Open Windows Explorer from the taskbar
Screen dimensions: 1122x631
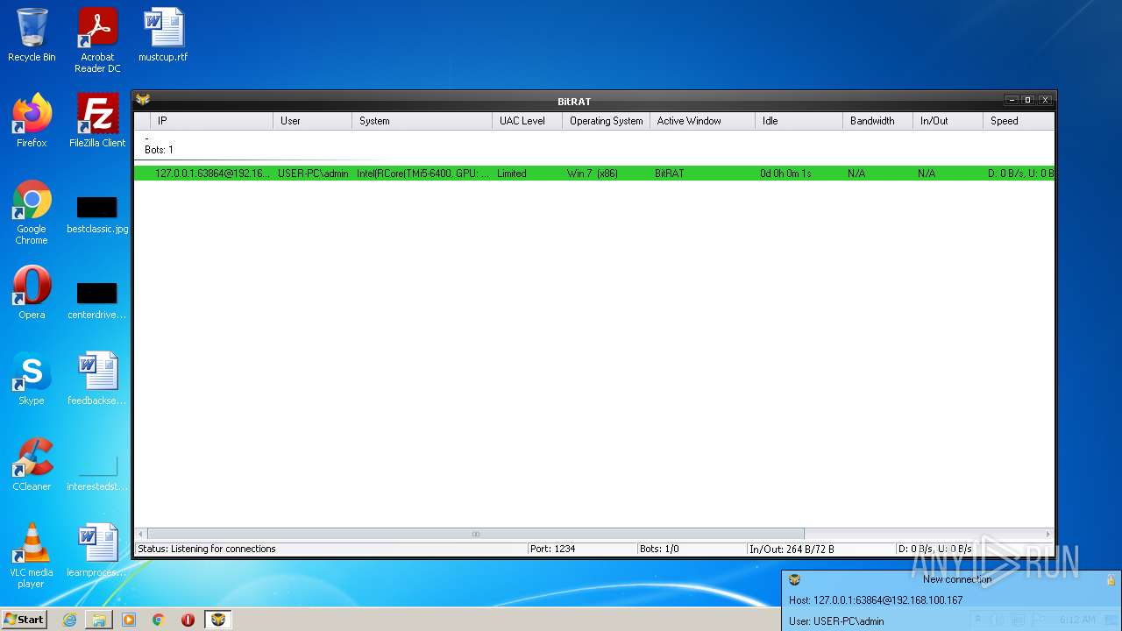[99, 620]
